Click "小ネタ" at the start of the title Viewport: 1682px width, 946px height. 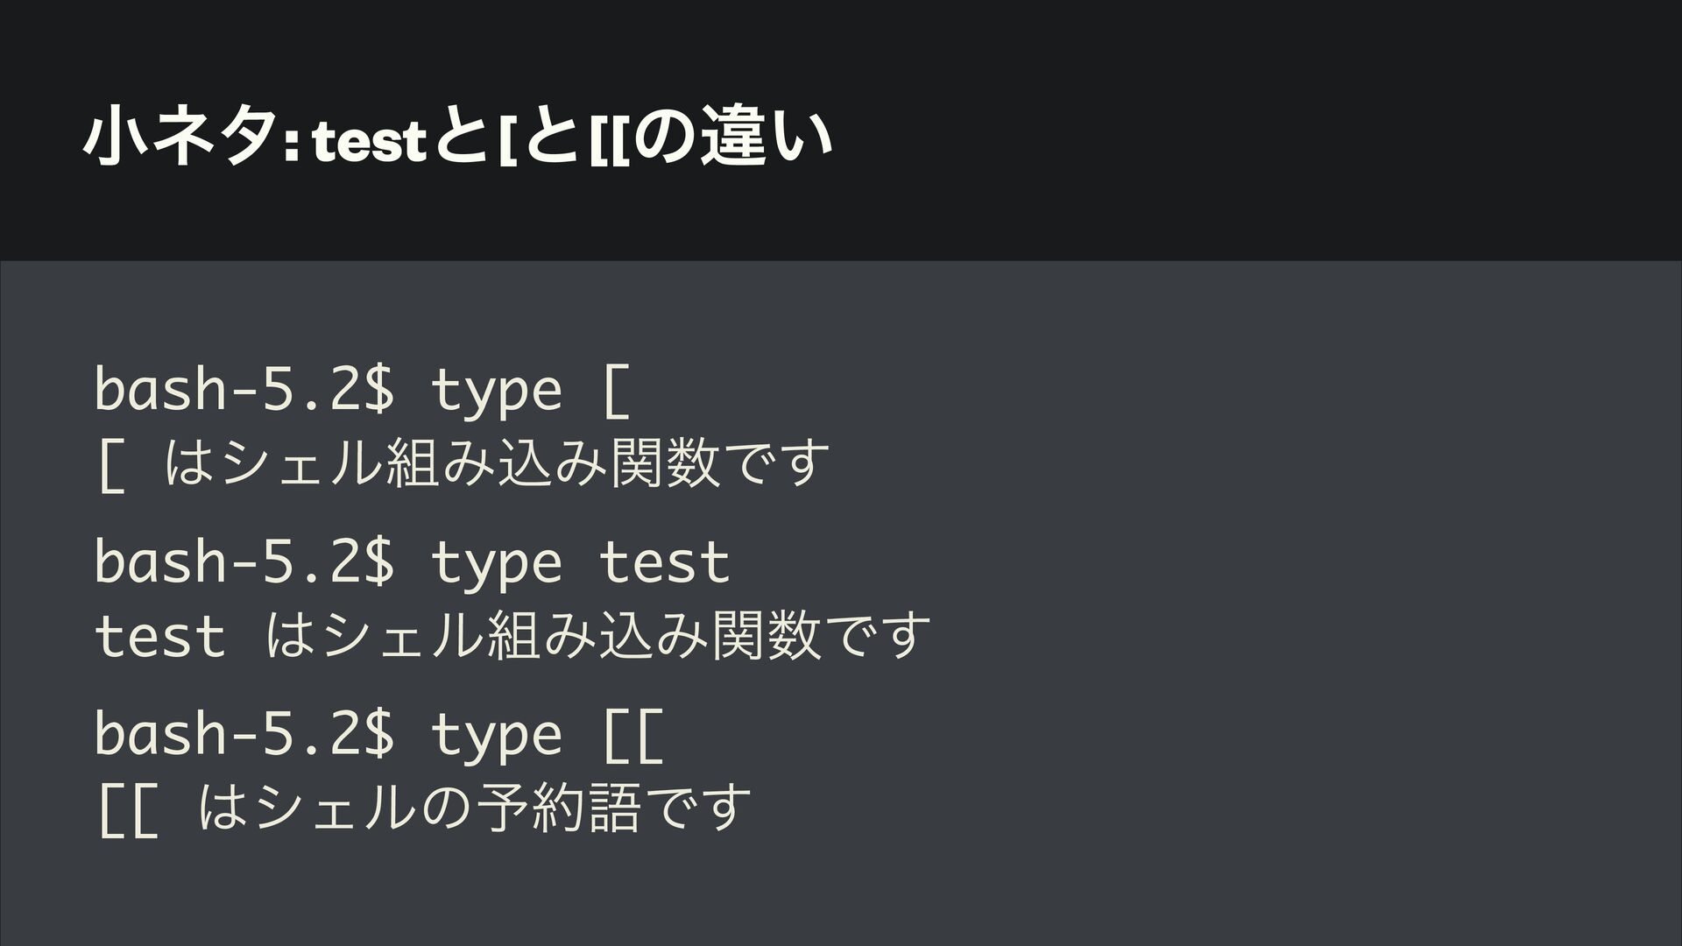pyautogui.click(x=181, y=140)
